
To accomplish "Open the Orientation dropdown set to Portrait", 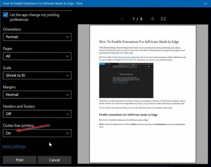I will 37,37.
